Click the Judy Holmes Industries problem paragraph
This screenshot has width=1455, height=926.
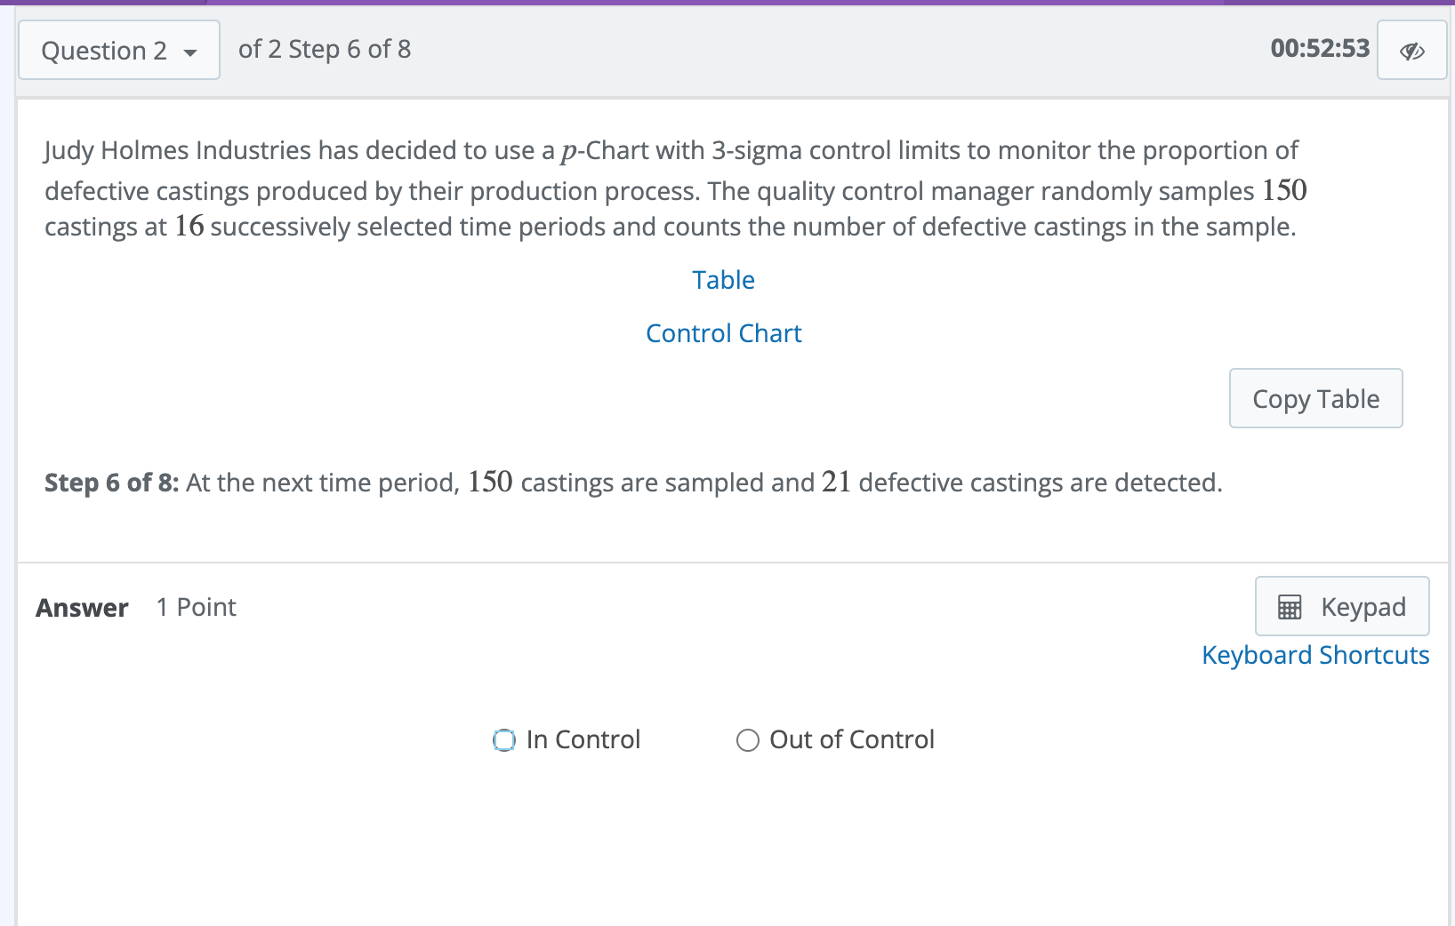coord(676,188)
